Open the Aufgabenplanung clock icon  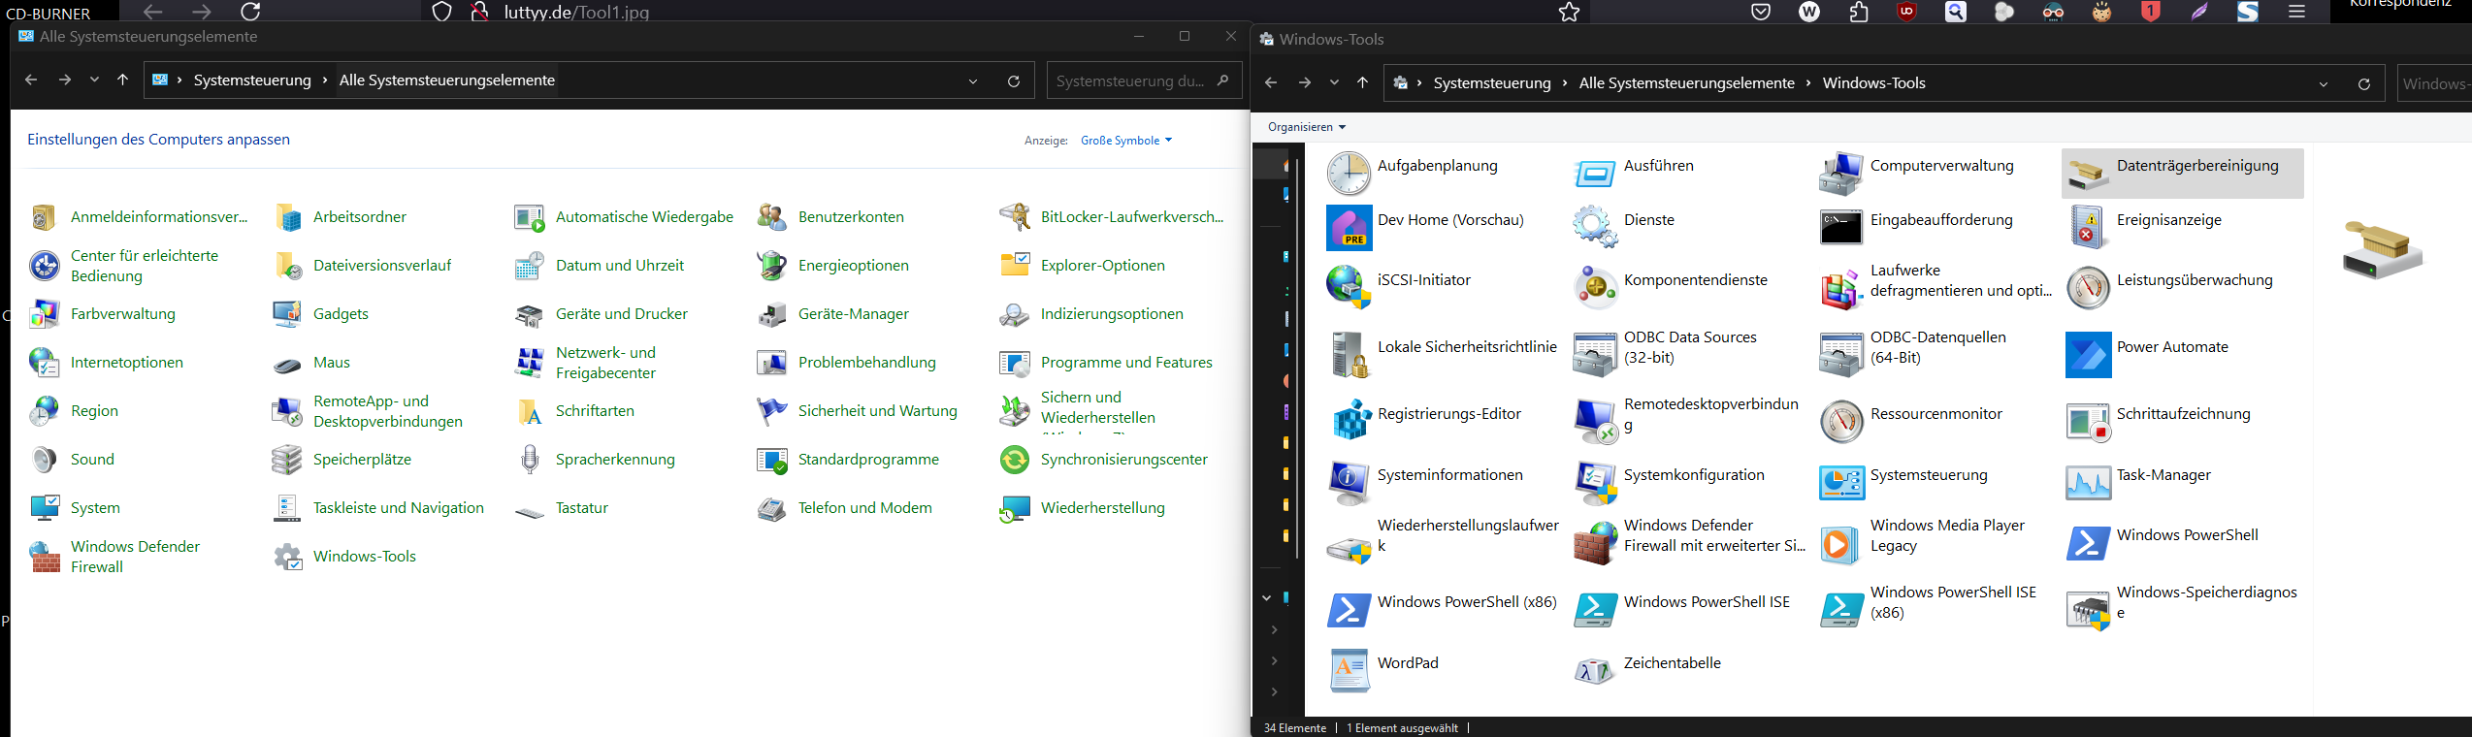coord(1349,174)
